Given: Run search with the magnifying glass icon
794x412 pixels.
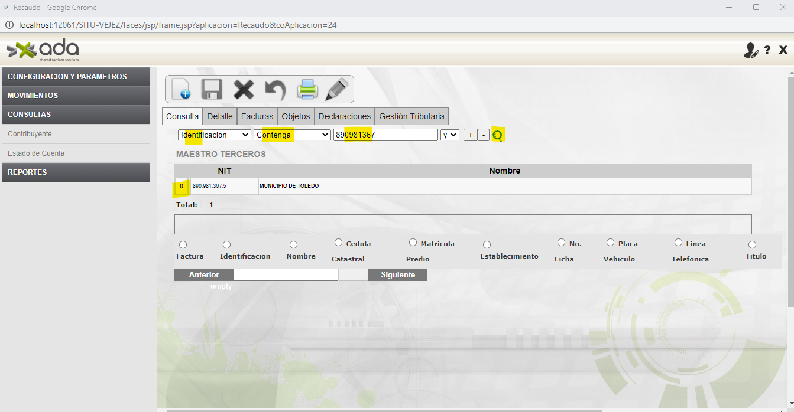Looking at the screenshot, I should pos(498,135).
